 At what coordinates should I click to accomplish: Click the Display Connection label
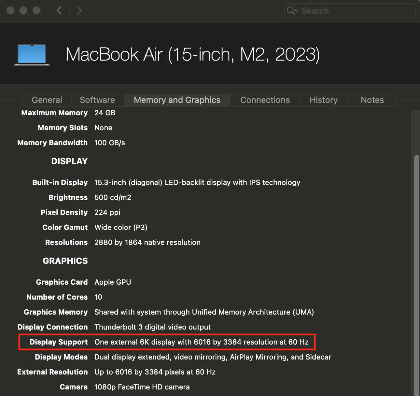(x=53, y=327)
